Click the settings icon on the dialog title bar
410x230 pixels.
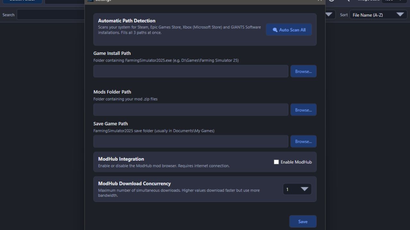point(91,1)
